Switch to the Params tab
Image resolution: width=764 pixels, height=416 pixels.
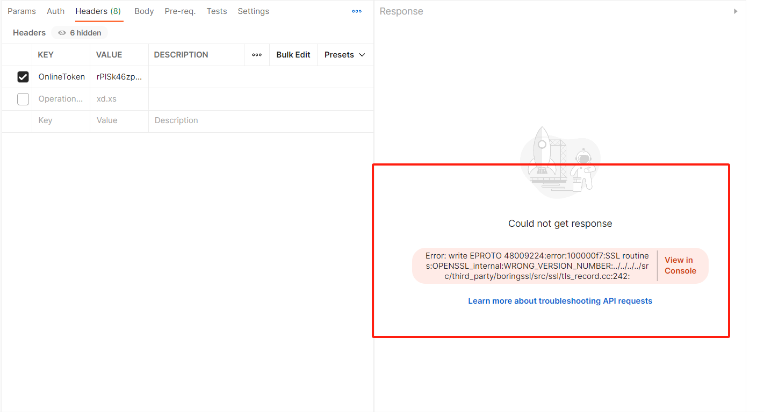point(21,11)
